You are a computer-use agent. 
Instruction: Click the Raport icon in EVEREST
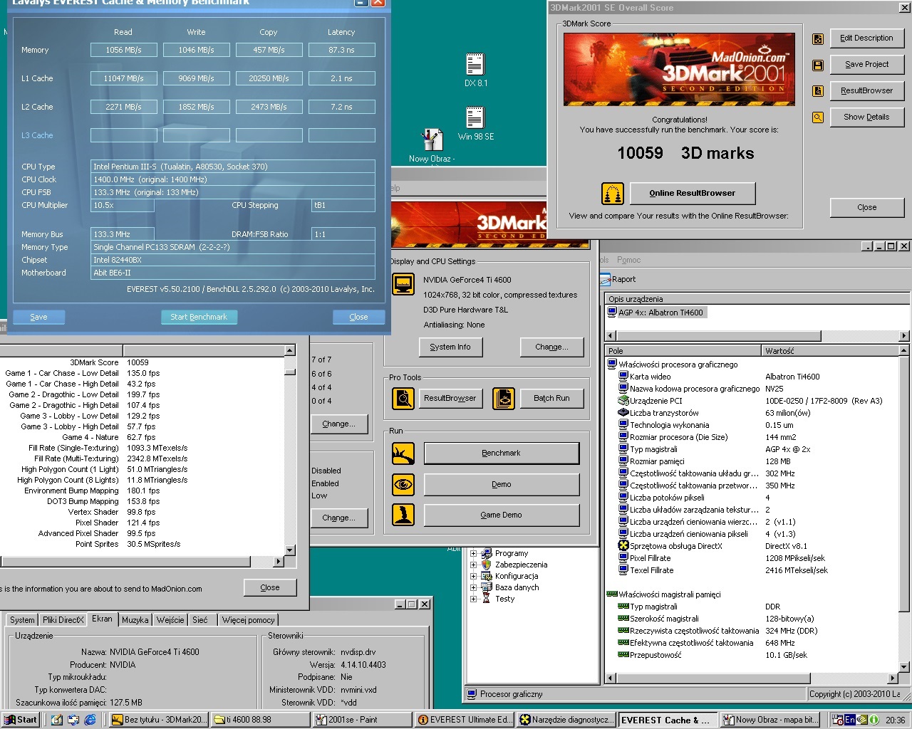pos(606,279)
